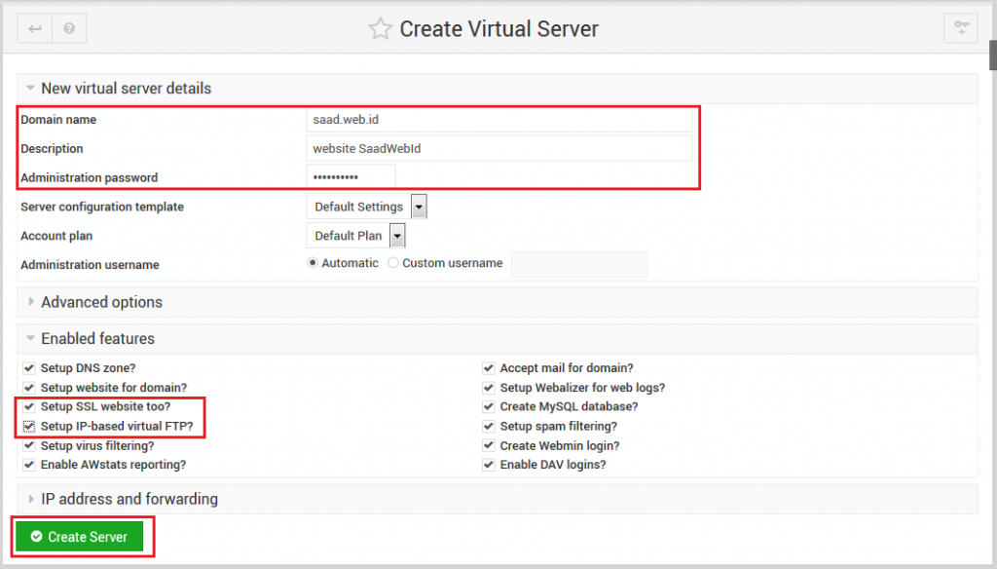Open the help question mark icon

pyautogui.click(x=68, y=28)
